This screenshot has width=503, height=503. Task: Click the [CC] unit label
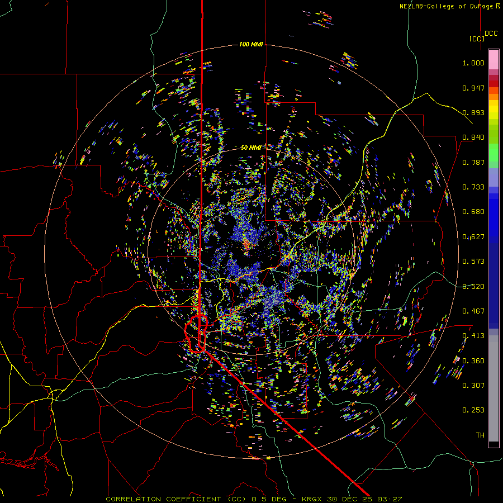click(x=477, y=39)
